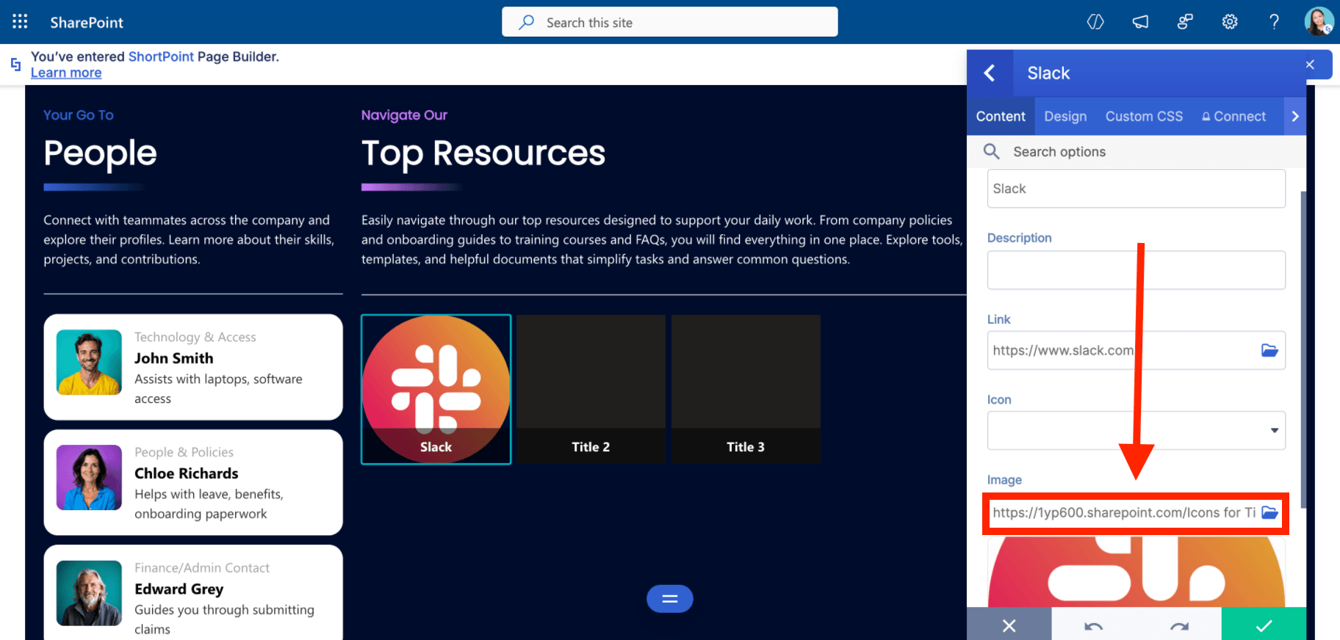Open Edward Grey's people card
The height and width of the screenshot is (640, 1340).
pos(193,592)
